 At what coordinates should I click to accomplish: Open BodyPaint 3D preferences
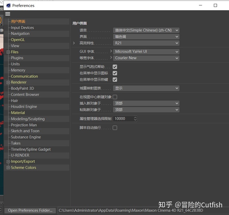(x=22, y=88)
